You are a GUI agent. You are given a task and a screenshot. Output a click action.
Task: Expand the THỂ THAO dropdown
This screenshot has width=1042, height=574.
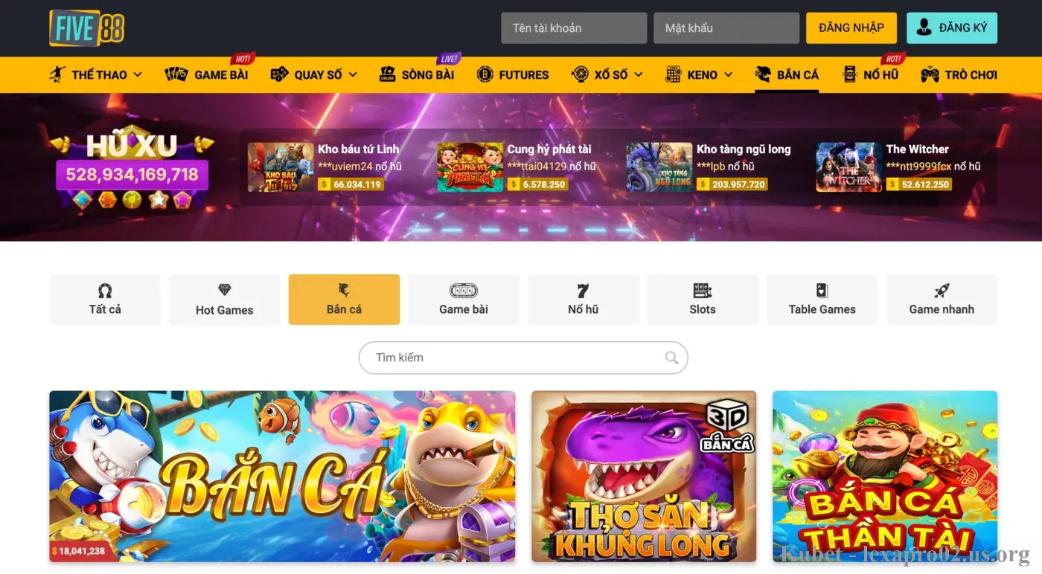coord(137,74)
